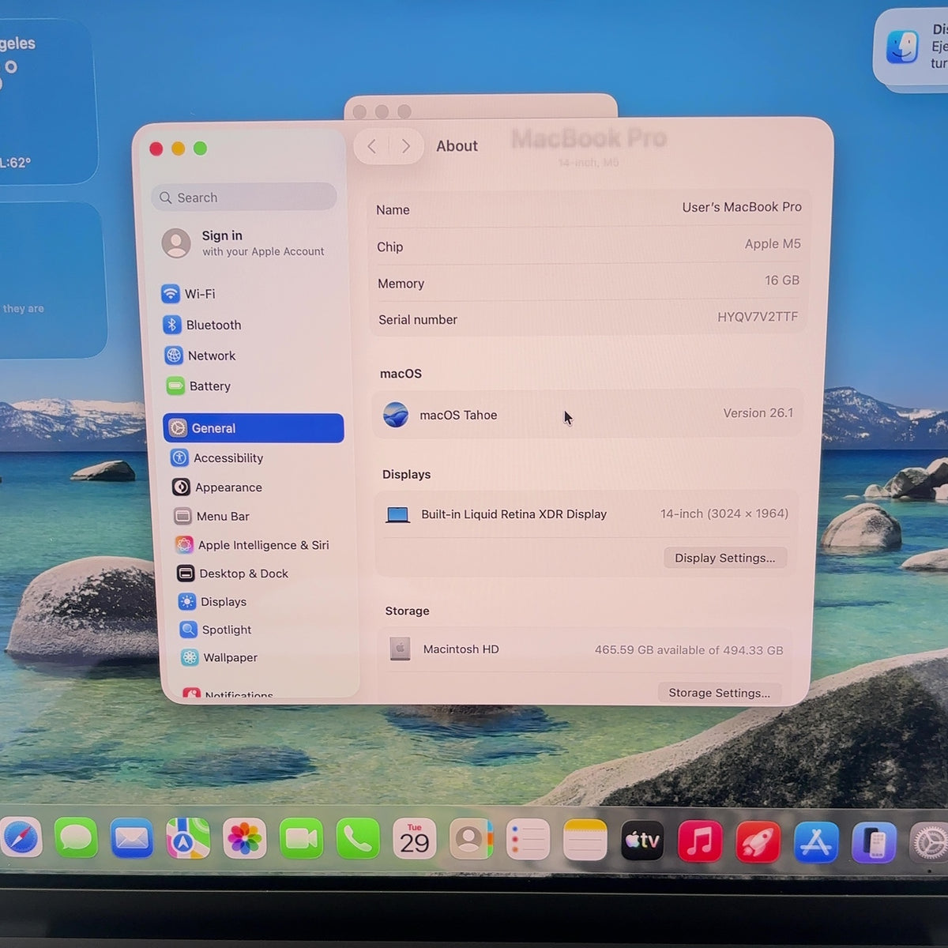
Task: Launch Reminders from the Dock
Action: coord(528,840)
